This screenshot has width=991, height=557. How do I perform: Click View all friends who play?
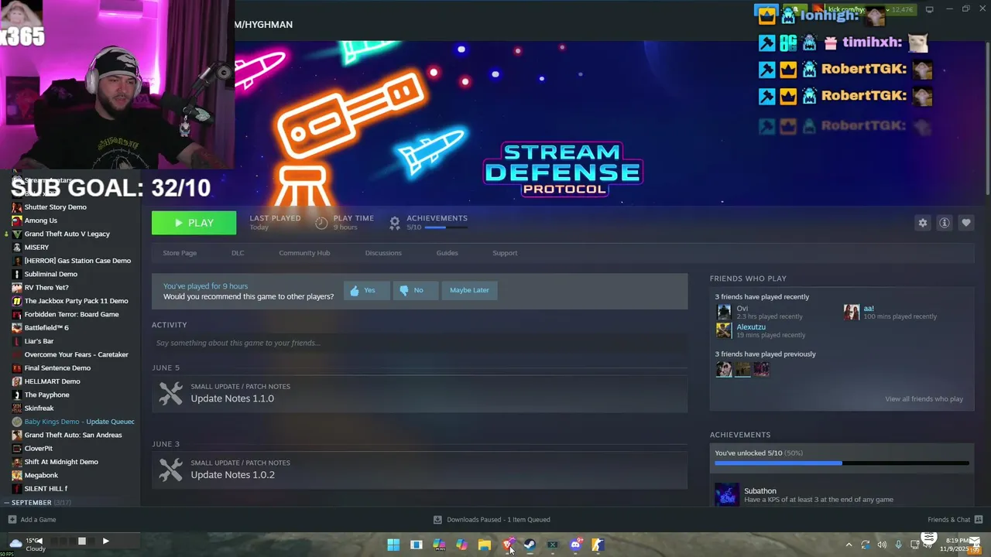click(924, 399)
